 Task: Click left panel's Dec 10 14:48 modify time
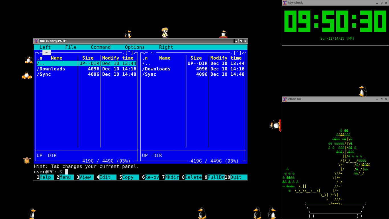tap(119, 74)
